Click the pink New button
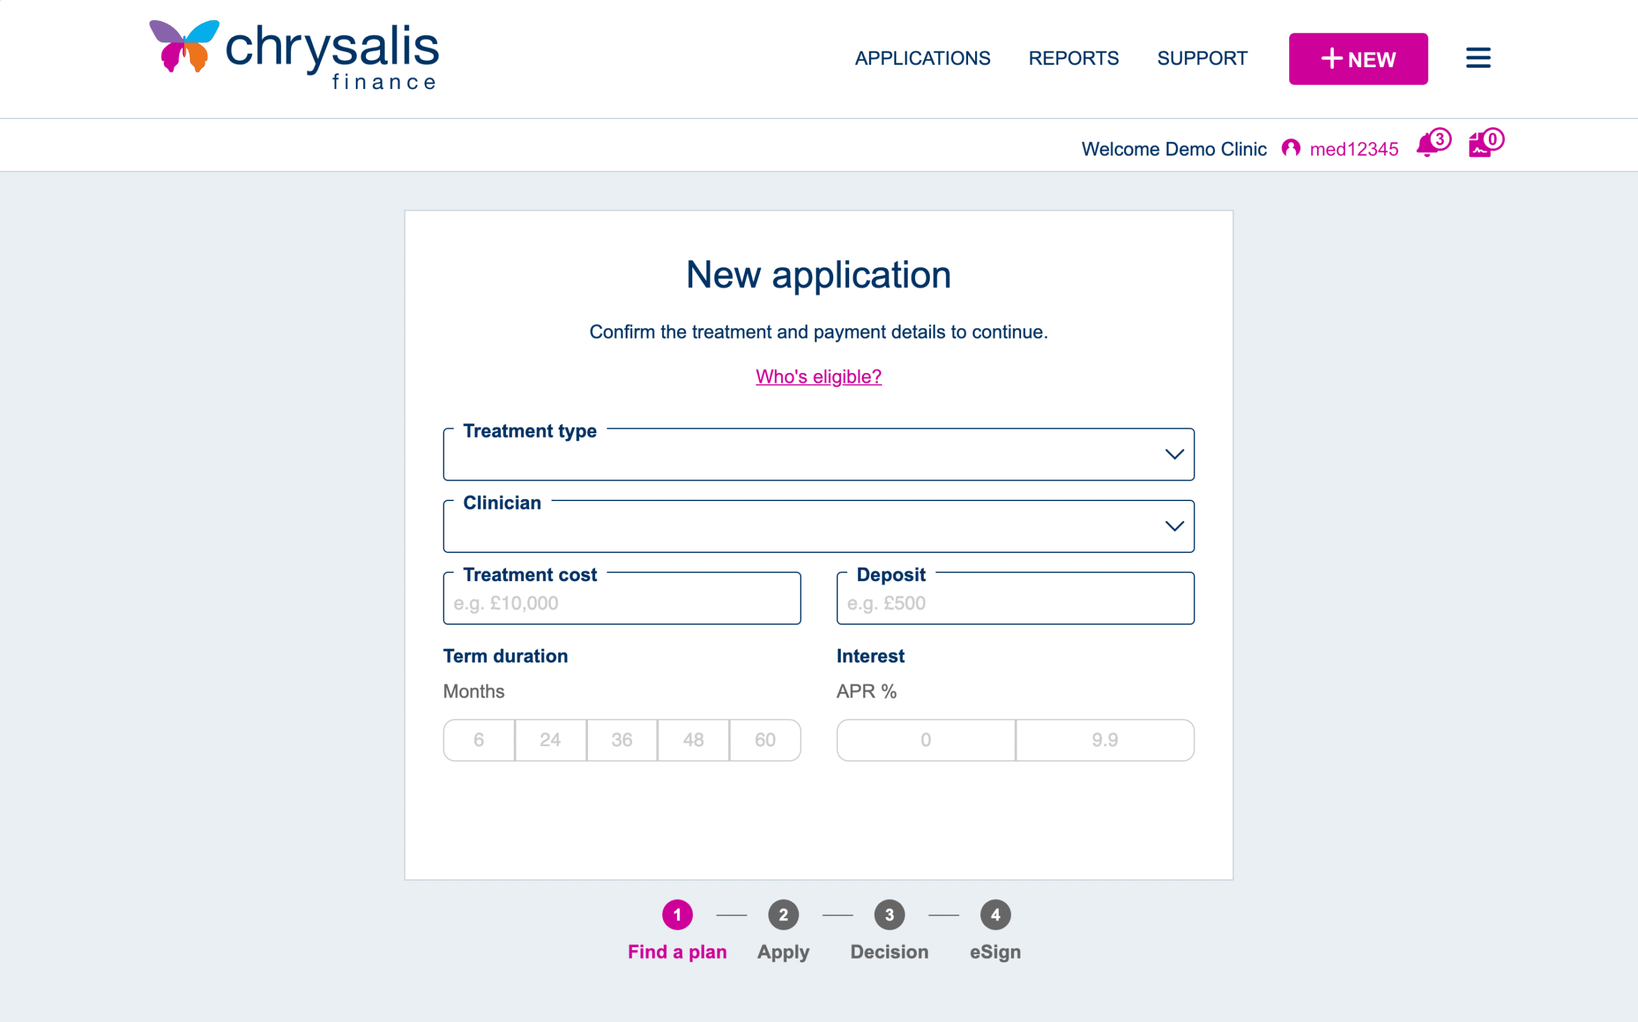Viewport: 1638px width, 1022px height. (1358, 59)
